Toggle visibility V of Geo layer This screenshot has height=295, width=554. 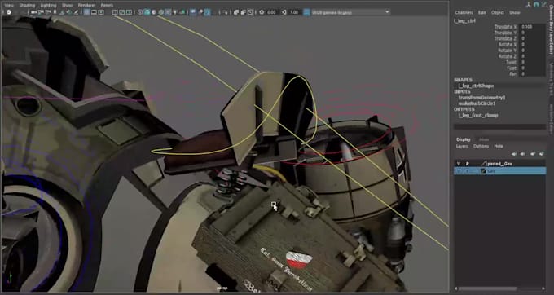click(x=459, y=170)
